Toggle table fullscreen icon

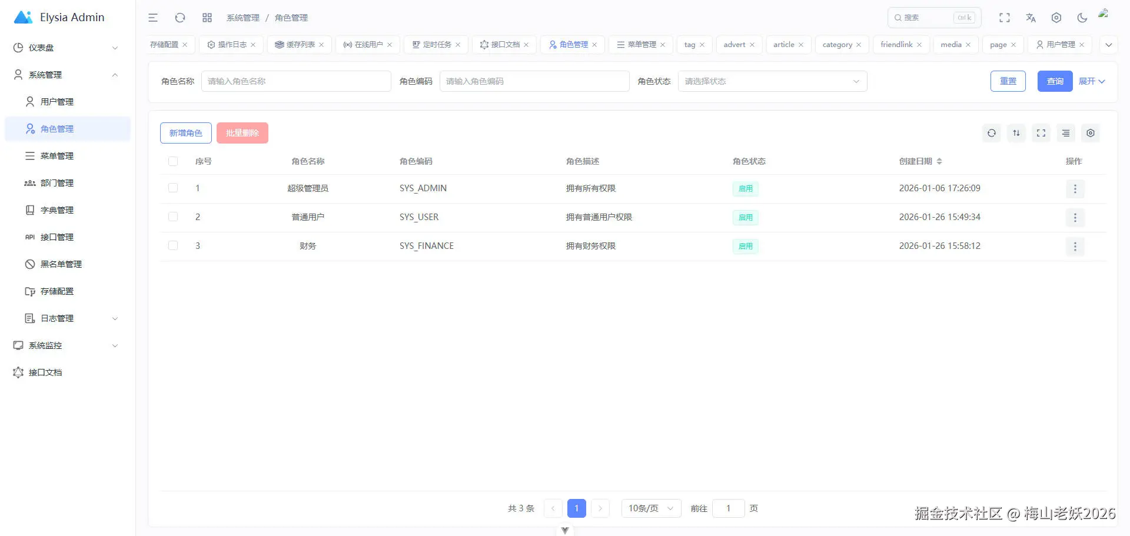[x=1041, y=133]
